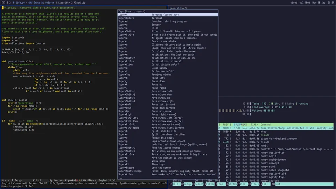Screen dimensions: 336x189
Task: Pick the Emoji picker entry
Action: (168, 48)
